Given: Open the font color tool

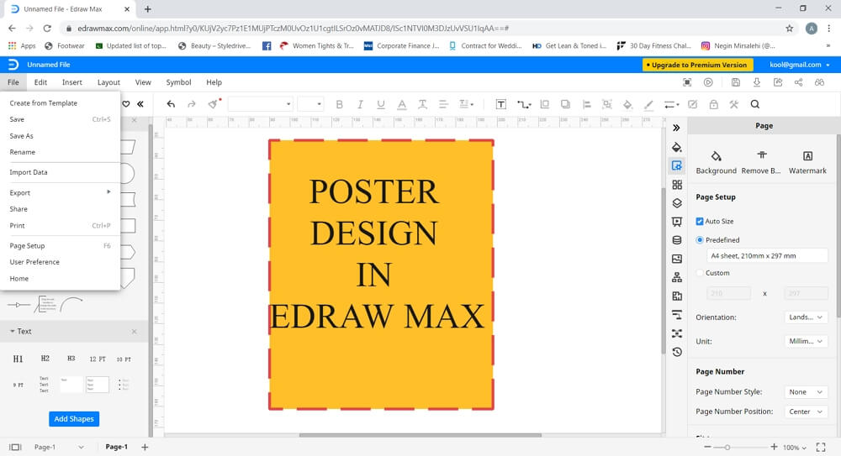Looking at the screenshot, I should click(x=402, y=104).
